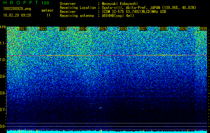Click the Ogata-vill. Akita-Pref. JAPAN location text
This screenshot has height=133, width=210.
pyautogui.click(x=149, y=8)
